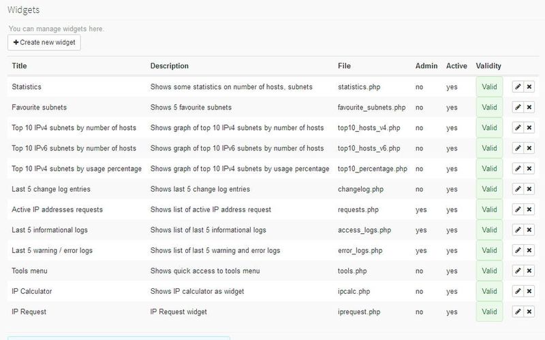Edit the IP Request widget
545x340 pixels.
tap(518, 311)
